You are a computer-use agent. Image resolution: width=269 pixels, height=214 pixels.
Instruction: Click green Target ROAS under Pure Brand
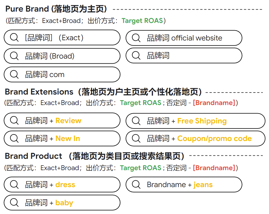[x=142, y=21]
